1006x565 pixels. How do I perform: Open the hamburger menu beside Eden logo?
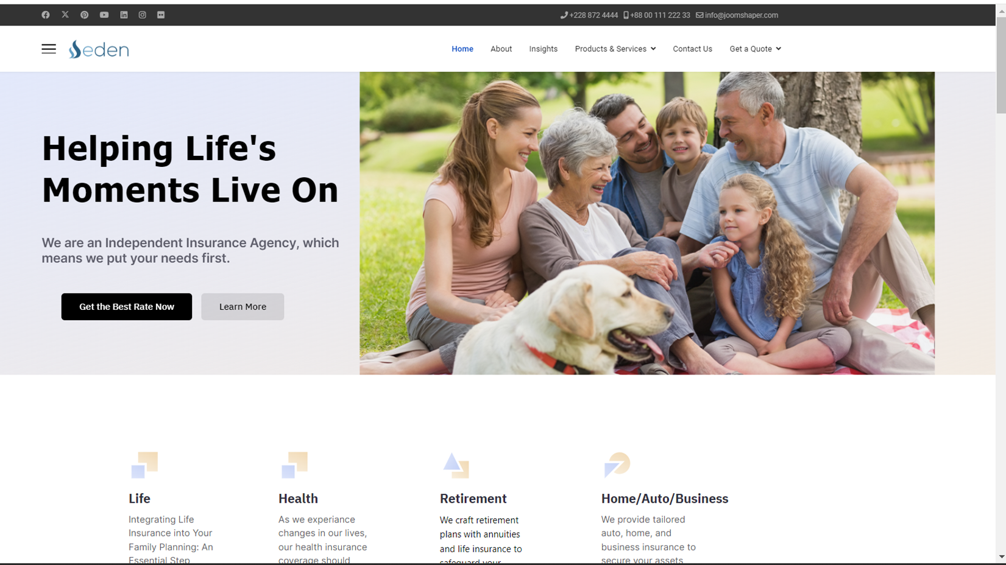point(49,49)
